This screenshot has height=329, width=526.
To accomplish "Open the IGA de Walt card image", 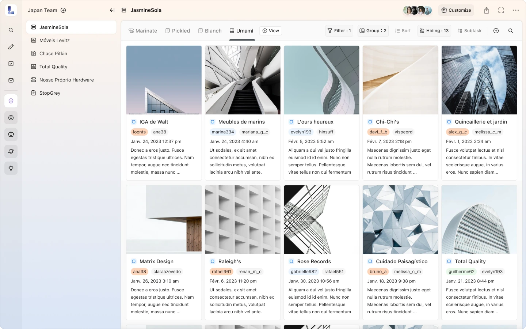I will click(x=164, y=80).
